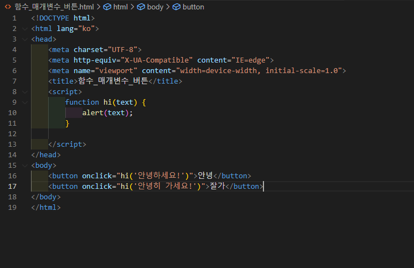Click line number 17 in the gutter

pos(12,187)
